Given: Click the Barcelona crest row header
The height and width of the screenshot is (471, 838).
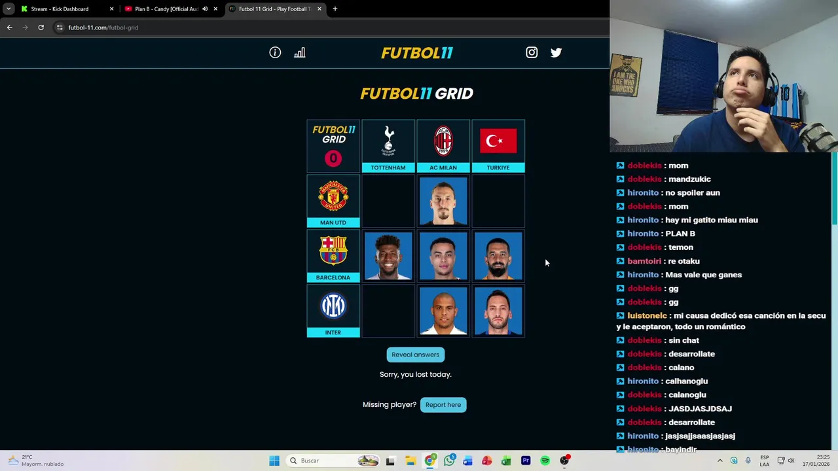Looking at the screenshot, I should pyautogui.click(x=333, y=256).
